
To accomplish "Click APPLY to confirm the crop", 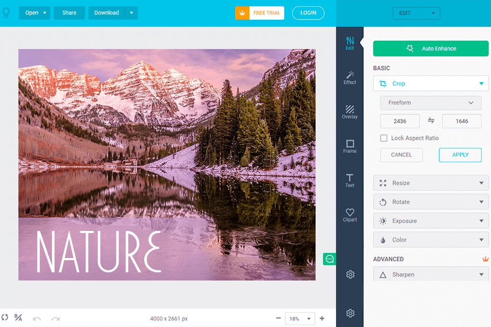I will [460, 155].
